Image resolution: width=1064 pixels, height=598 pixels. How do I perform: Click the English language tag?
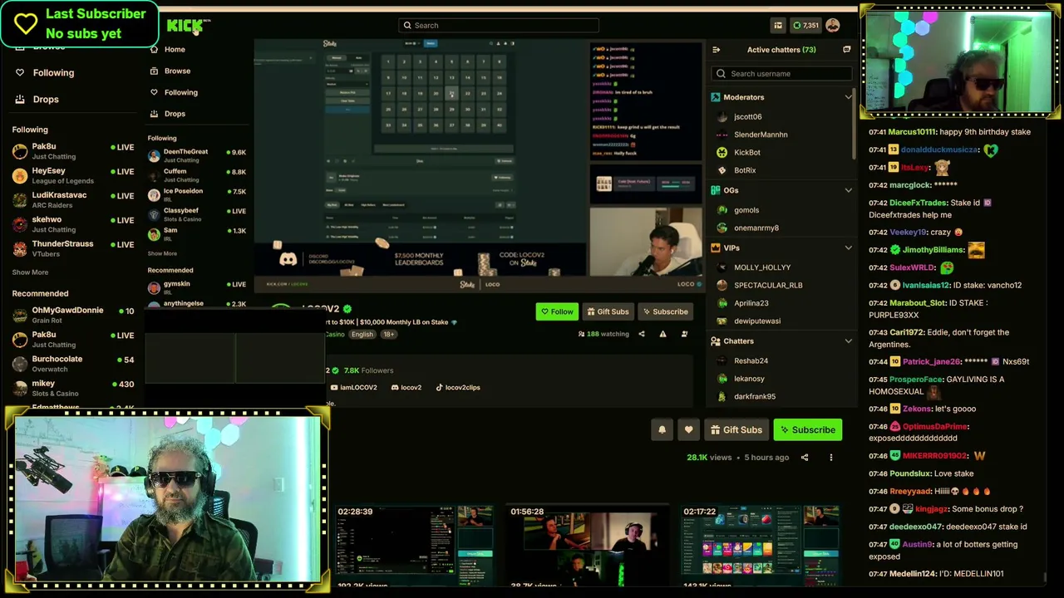coord(362,335)
